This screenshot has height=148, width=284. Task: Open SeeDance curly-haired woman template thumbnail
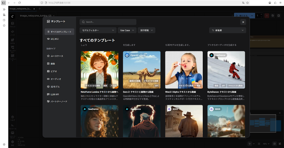(99, 121)
